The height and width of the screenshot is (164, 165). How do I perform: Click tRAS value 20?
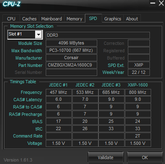(85, 121)
